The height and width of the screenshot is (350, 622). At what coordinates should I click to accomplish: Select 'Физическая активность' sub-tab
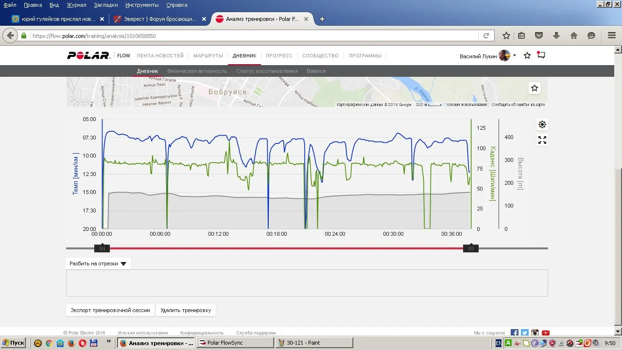197,71
